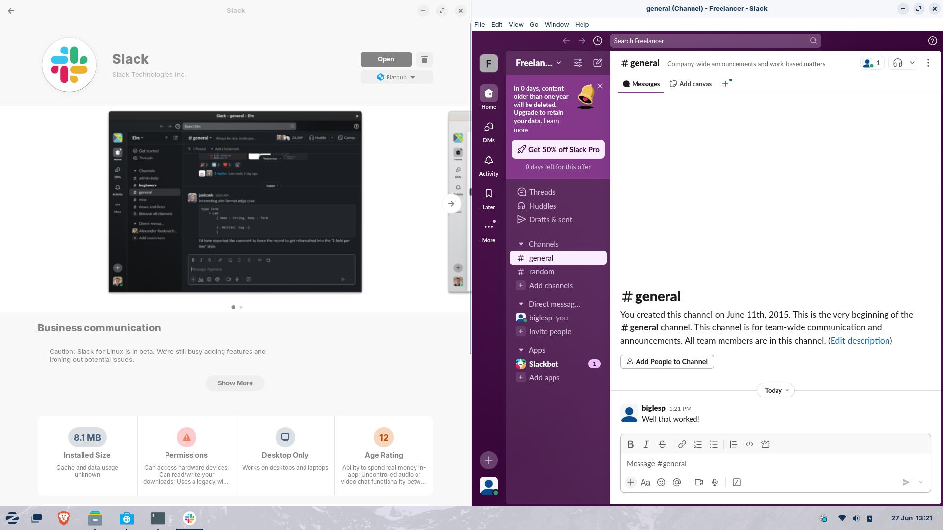Open the Flathub source dropdown
The height and width of the screenshot is (530, 943).
(x=396, y=77)
